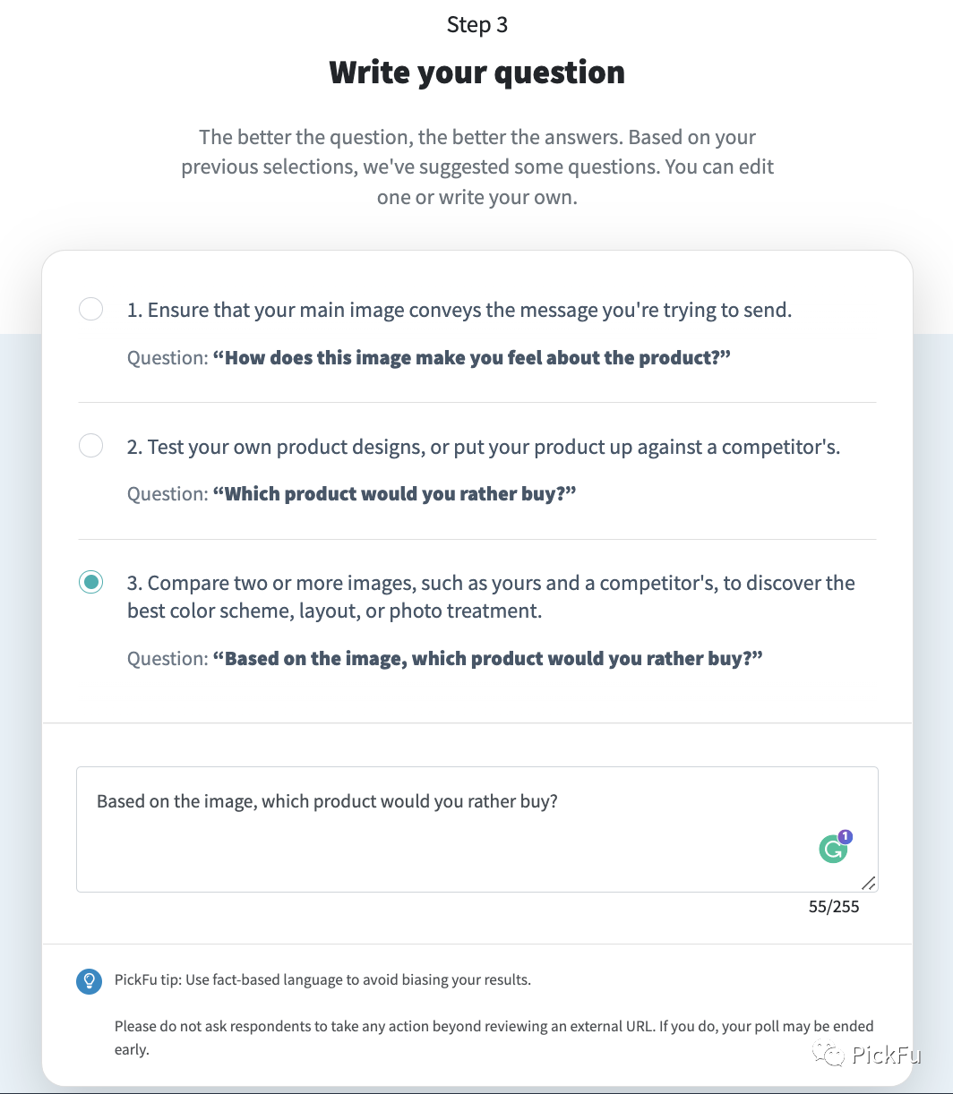This screenshot has height=1094, width=953.
Task: Click the lightbulb PickFu tip icon
Action: (x=89, y=981)
